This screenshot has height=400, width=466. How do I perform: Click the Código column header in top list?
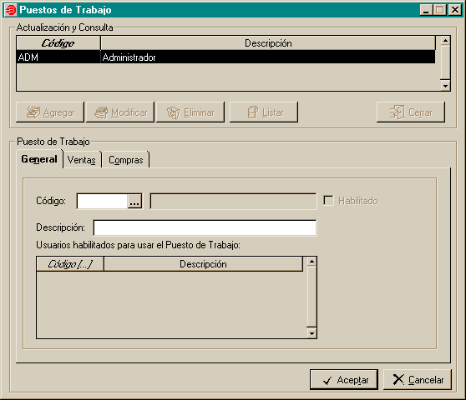(58, 43)
